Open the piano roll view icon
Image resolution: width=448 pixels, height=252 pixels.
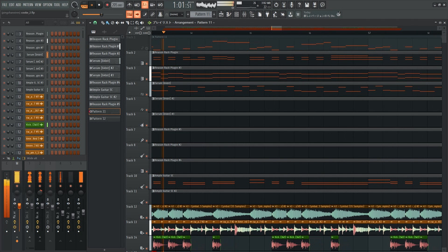tap(229, 14)
